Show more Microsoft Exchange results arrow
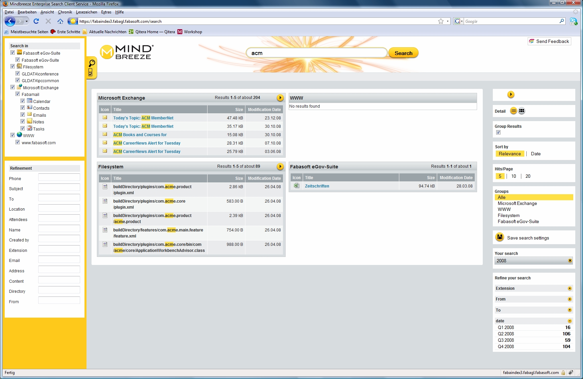583x379 pixels. (x=280, y=98)
